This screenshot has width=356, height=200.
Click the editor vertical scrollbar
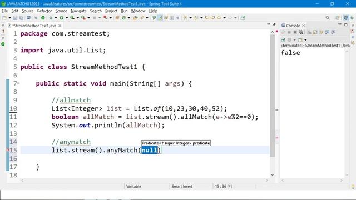[273, 95]
